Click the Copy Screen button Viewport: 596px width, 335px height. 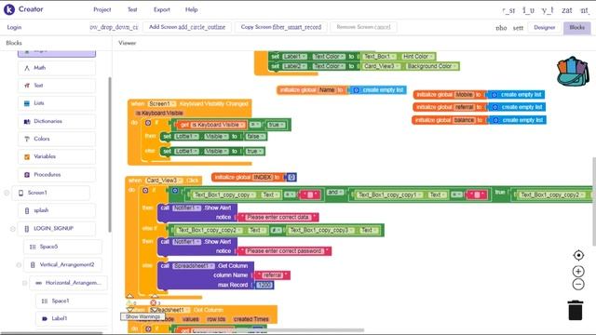coord(281,27)
